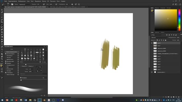
Task: Click the hue spectrum slider
Action: pos(179,20)
